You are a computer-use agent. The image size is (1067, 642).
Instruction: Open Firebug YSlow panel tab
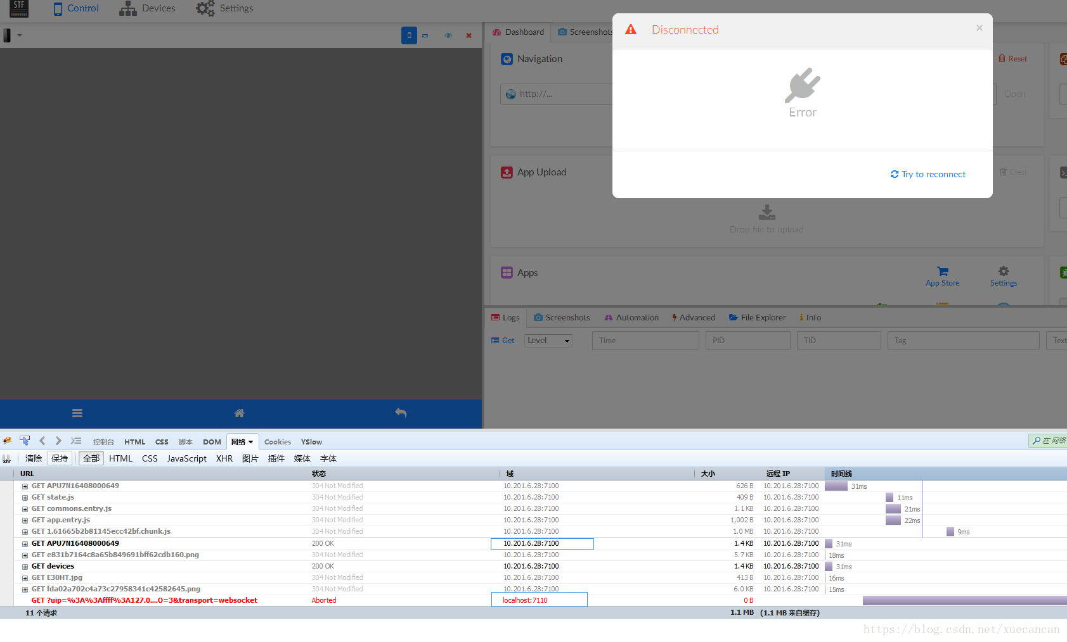(311, 442)
